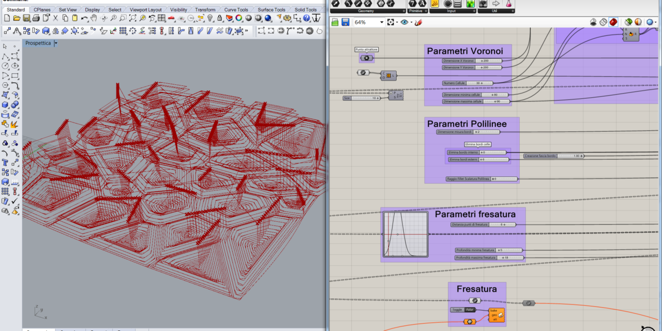662x331 pixels.
Task: Click the Save icon in Rhino toolbar
Action: (x=26, y=19)
